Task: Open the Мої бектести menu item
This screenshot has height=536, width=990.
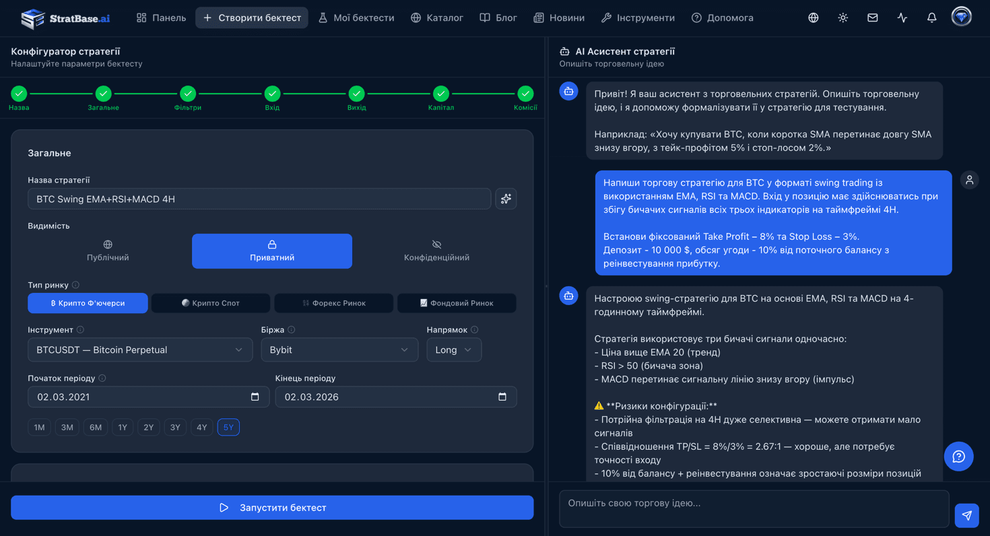Action: (357, 18)
